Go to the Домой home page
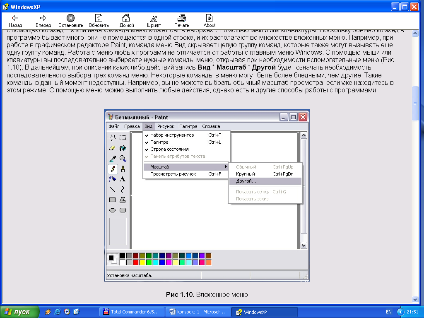Viewport: 424px width, 318px height. click(127, 21)
